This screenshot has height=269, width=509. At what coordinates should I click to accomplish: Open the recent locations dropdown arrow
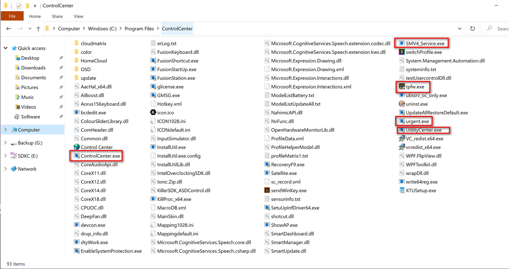[30, 29]
